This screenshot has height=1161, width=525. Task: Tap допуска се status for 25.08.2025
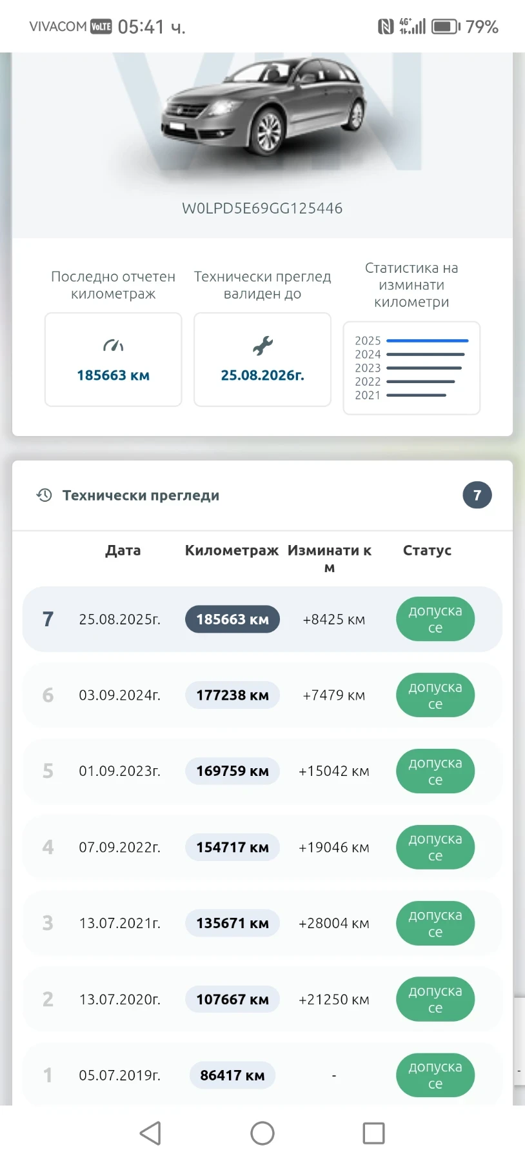(x=435, y=619)
